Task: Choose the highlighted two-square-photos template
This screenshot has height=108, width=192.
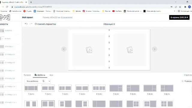Action: [x=48, y=104]
